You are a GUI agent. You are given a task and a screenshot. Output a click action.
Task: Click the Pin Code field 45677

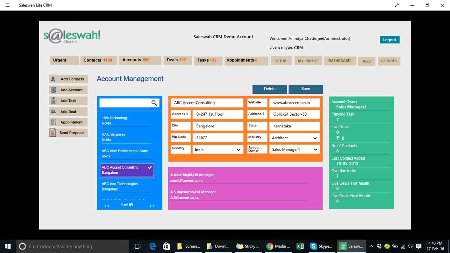click(x=218, y=137)
